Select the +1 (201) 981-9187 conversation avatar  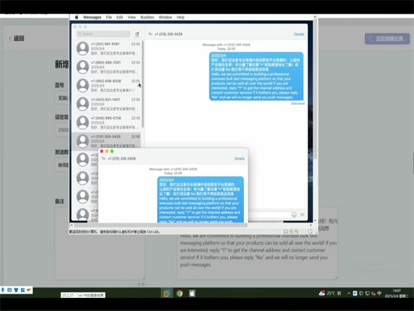[83, 47]
